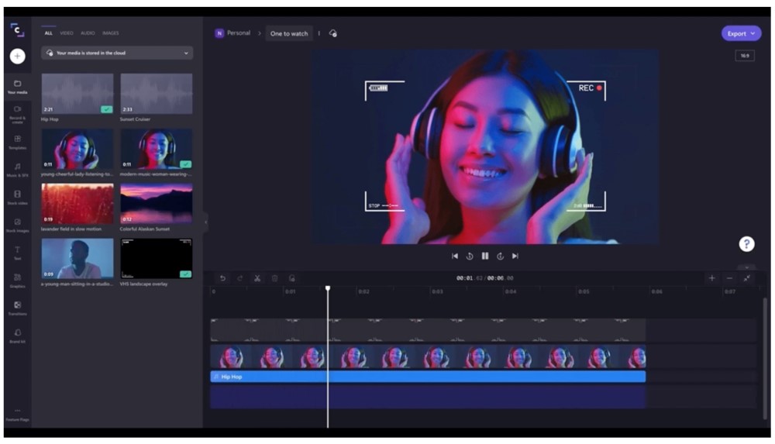Pause the video playback

485,256
